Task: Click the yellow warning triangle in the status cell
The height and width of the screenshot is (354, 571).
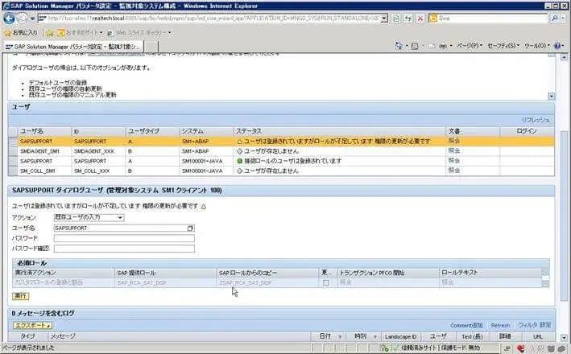Action: coord(239,141)
